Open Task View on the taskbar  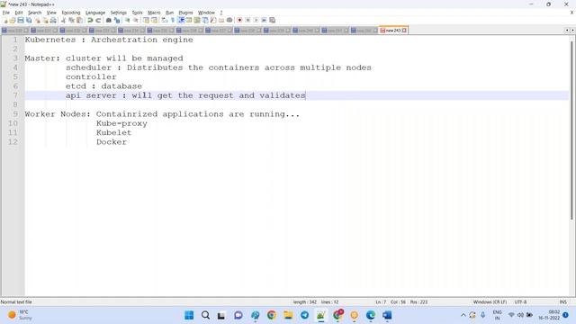coord(221,315)
